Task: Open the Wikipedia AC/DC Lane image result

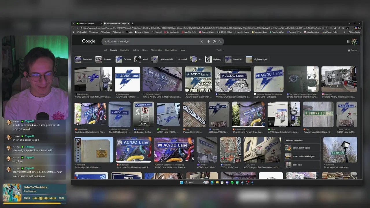Action: click(269, 79)
